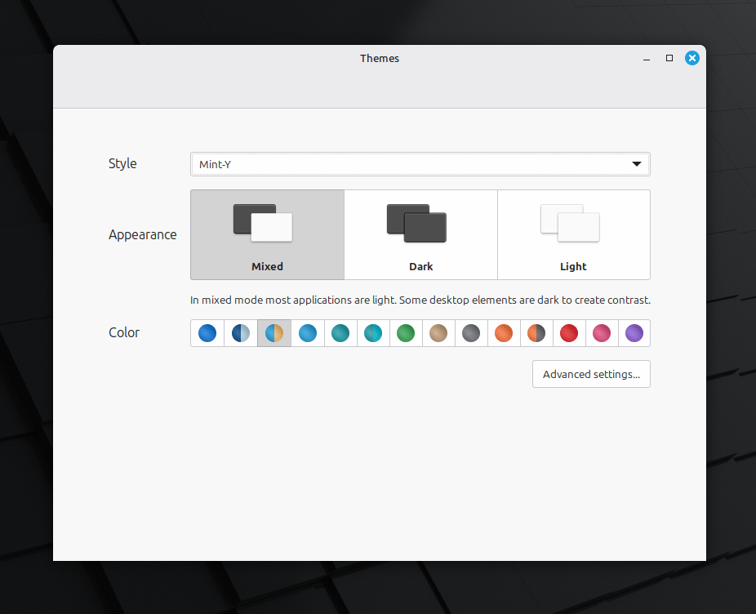Open Advanced settings

pos(591,374)
